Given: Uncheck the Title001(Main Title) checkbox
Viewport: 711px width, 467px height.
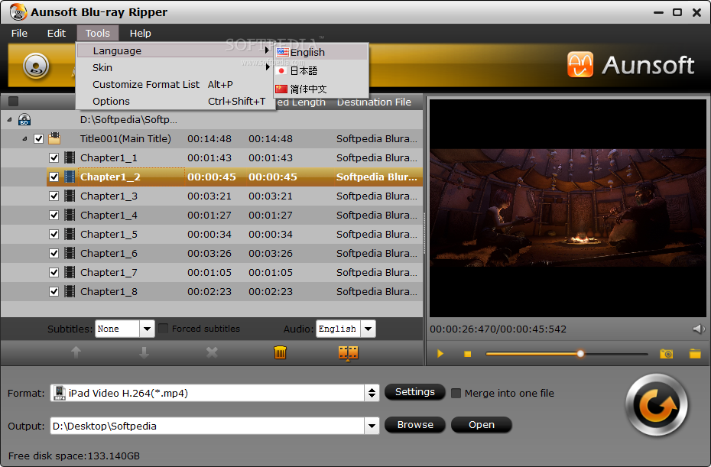Looking at the screenshot, I should [x=38, y=139].
